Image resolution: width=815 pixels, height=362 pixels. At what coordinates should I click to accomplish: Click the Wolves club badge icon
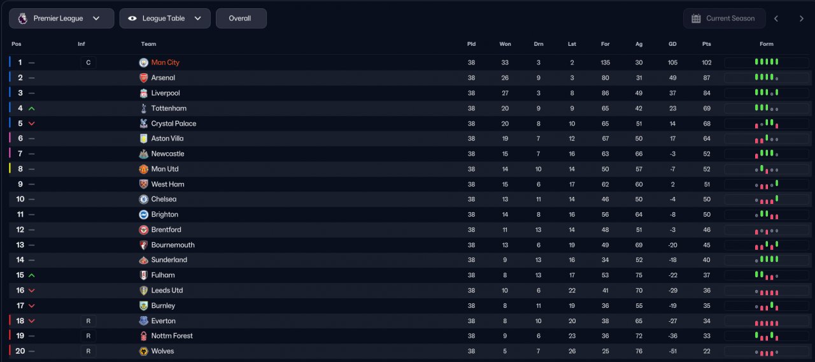[143, 351]
